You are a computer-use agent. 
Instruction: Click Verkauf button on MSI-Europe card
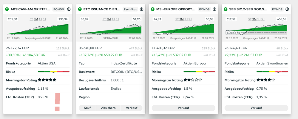coord(183,108)
